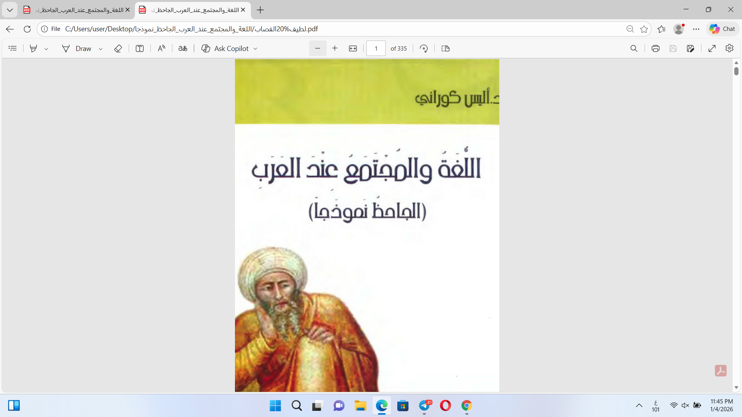This screenshot has height=417, width=742.
Task: Start Read aloud
Action: click(162, 48)
